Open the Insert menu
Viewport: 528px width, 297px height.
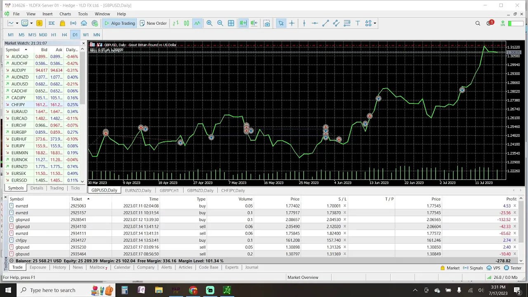click(47, 14)
